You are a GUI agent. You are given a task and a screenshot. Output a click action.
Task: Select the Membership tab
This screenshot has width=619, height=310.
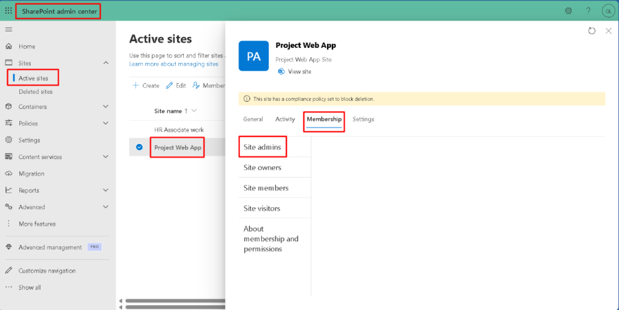324,119
